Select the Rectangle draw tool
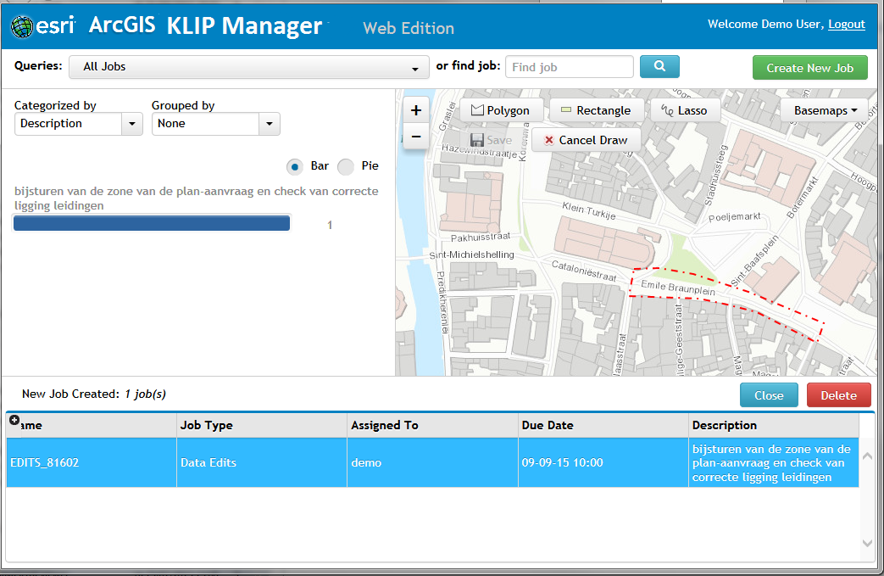Screen dimensions: 884x576 (x=597, y=110)
